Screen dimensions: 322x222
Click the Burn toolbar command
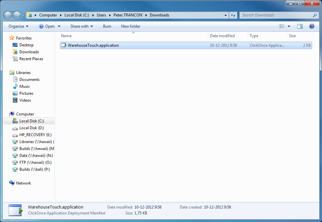pos(107,26)
